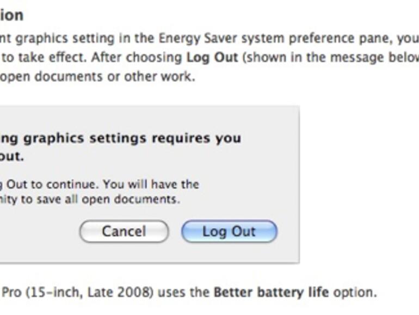The image size is (419, 315).
Task: Click the Cancel button in the dialog
Action: (124, 232)
